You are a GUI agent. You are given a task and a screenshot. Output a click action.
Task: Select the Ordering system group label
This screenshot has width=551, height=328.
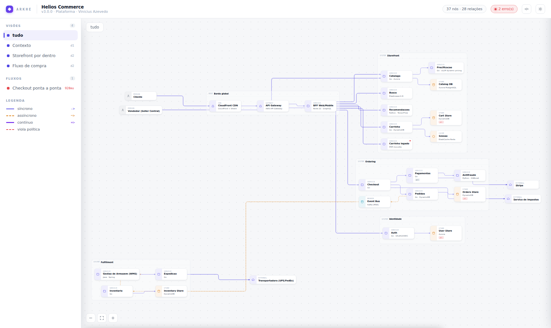(x=370, y=162)
